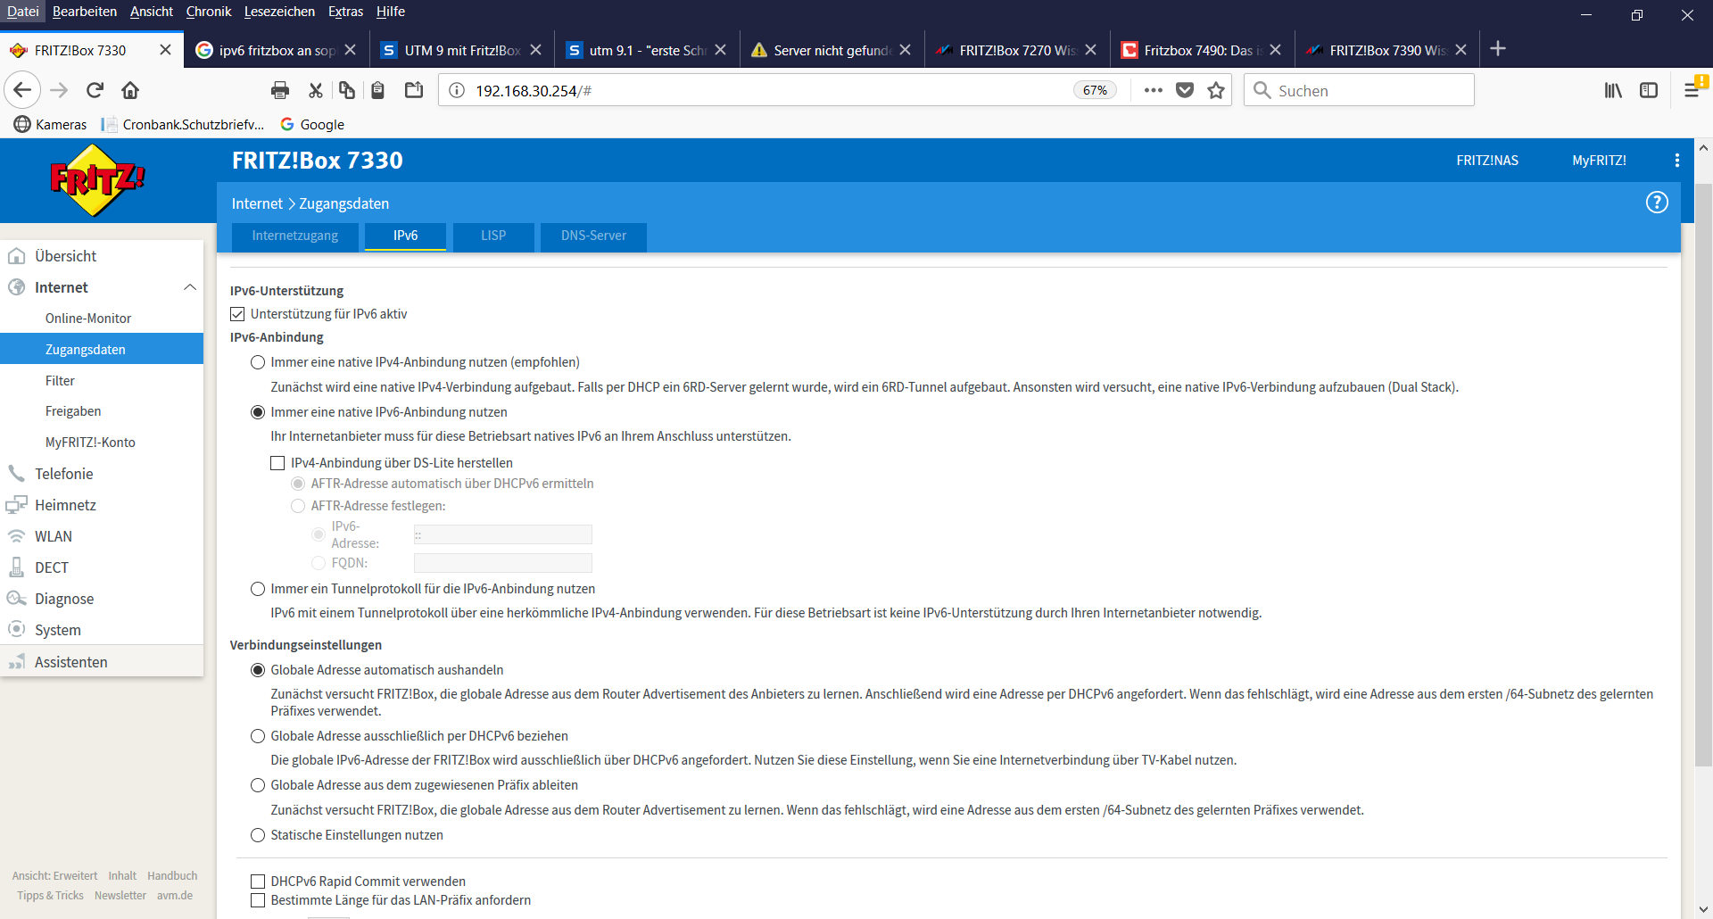The height and width of the screenshot is (919, 1713).
Task: Bookmark this page with star icon
Action: [1216, 90]
